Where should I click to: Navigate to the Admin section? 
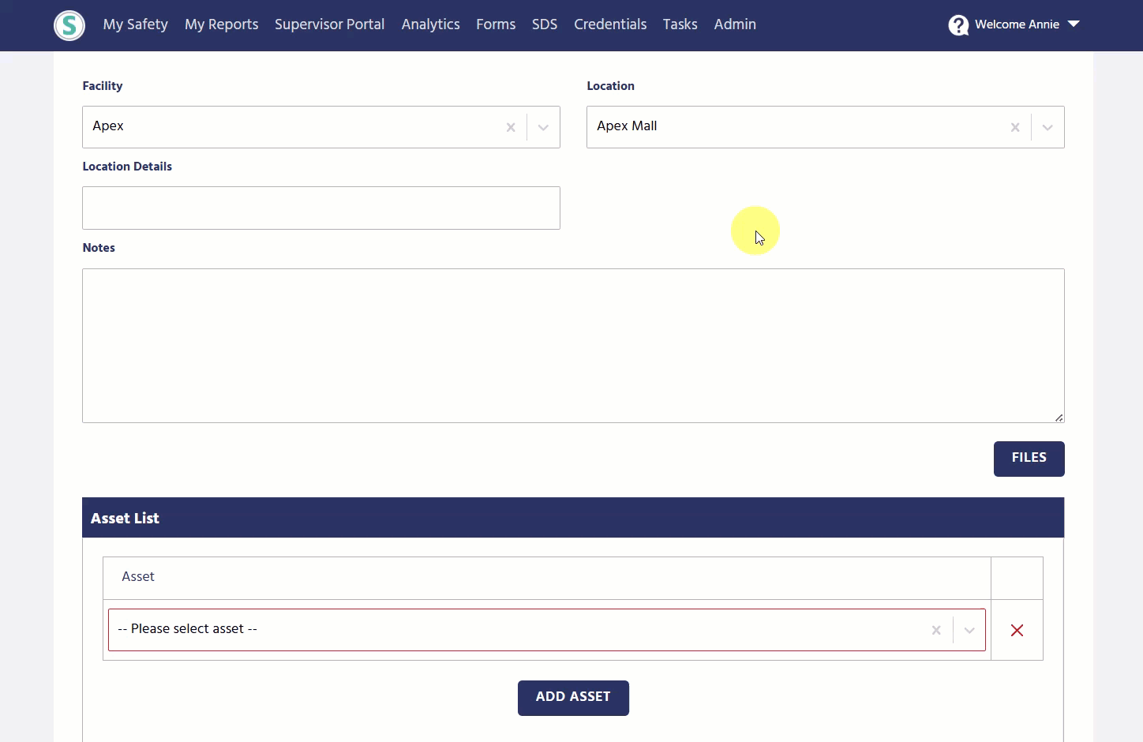point(734,24)
